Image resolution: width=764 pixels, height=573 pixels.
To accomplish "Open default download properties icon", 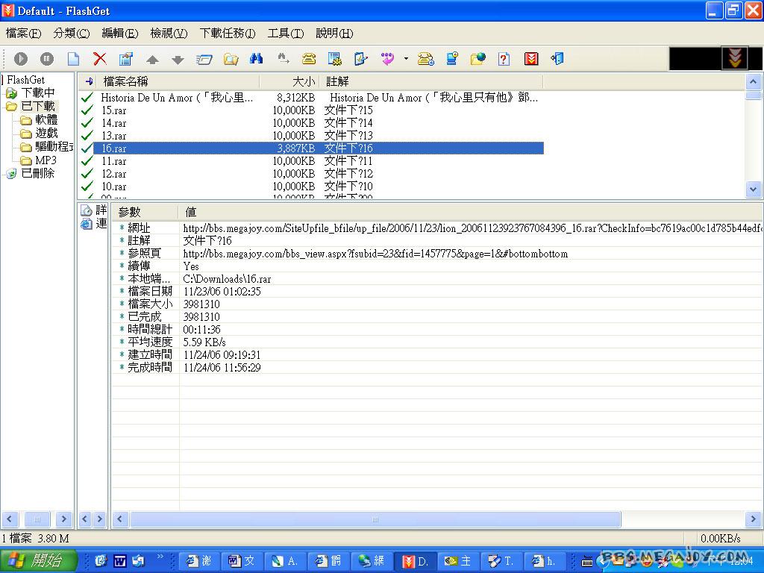I will (335, 59).
